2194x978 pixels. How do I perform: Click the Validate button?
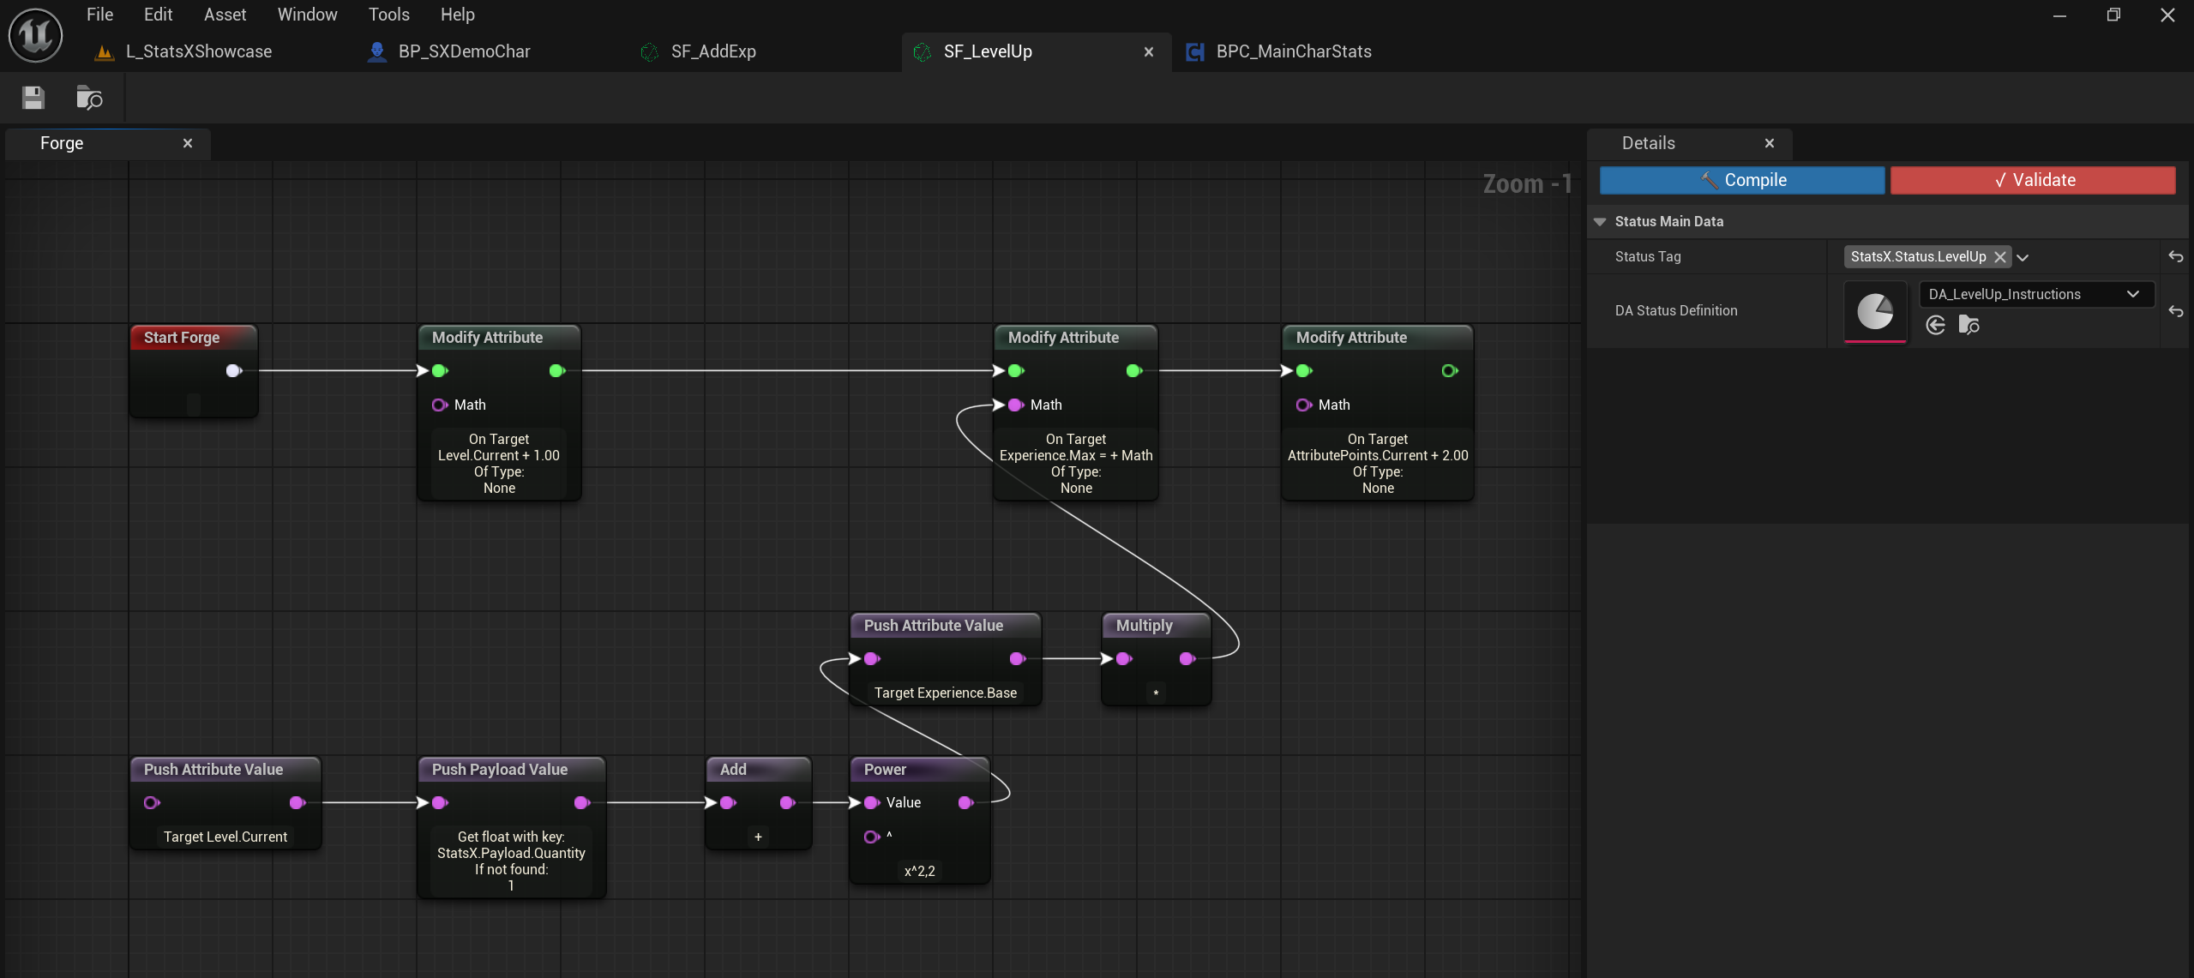pos(2033,180)
